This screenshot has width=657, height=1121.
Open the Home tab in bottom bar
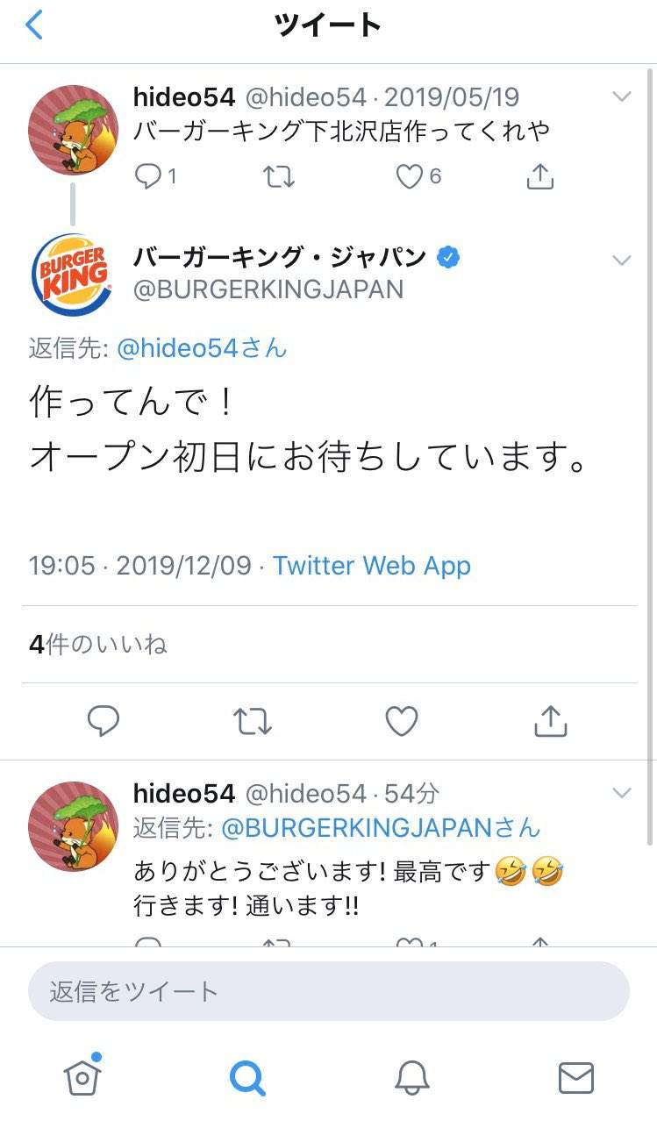pyautogui.click(x=82, y=1075)
